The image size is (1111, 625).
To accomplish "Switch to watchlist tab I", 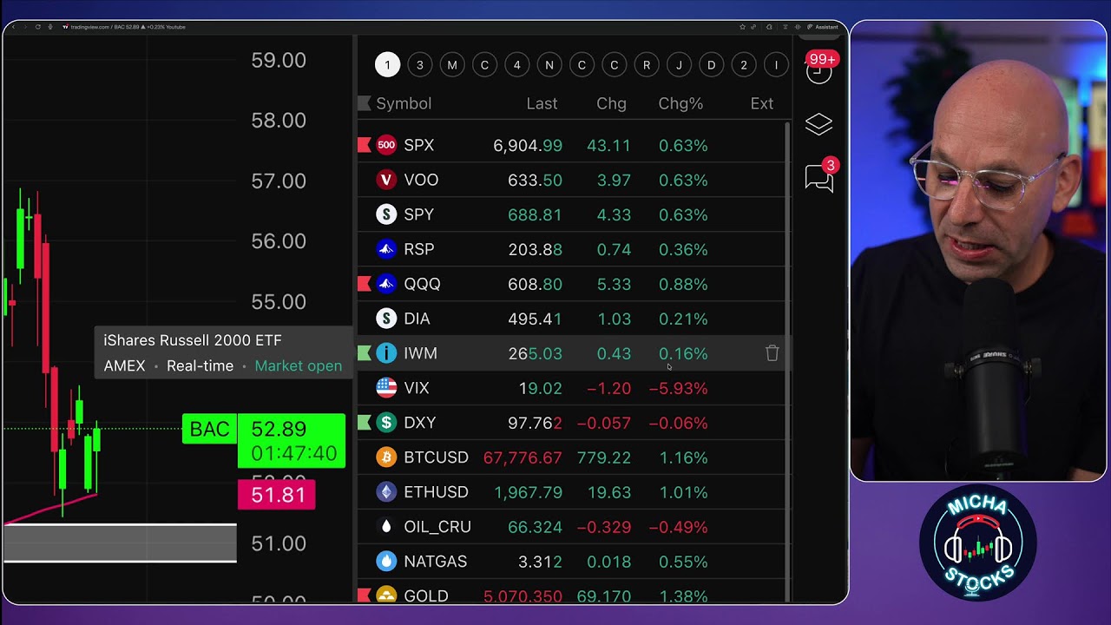I will point(776,65).
